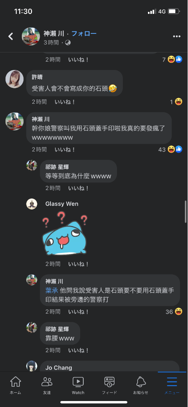Screen dimensions: 188x407
Task: Open Glassy Wen's profile picture
Action: tap(32, 204)
